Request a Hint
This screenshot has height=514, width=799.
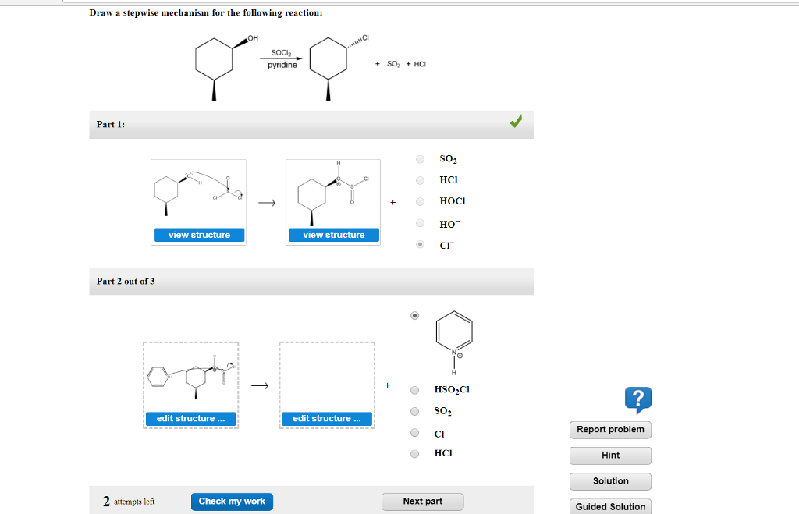(609, 456)
